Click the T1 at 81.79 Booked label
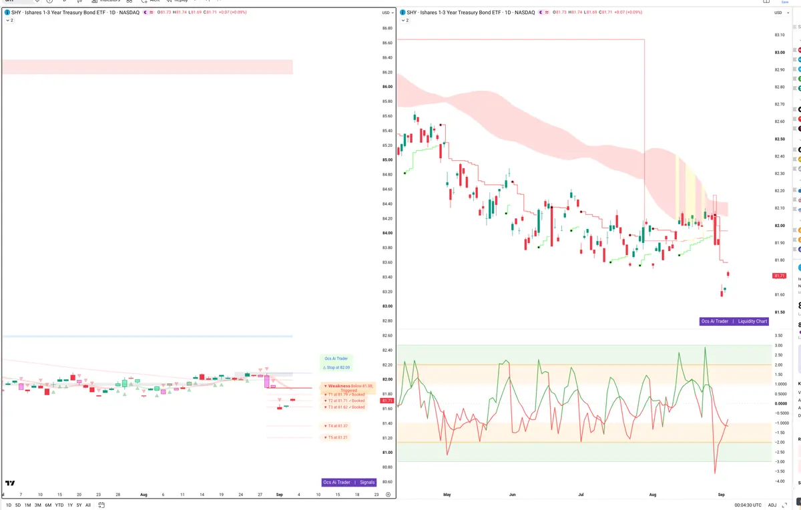801x510 pixels. tap(344, 395)
